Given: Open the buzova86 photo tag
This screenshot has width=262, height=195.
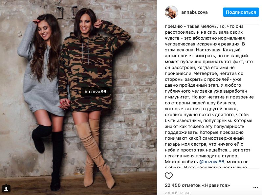Looking at the screenshot, I should coord(95,92).
